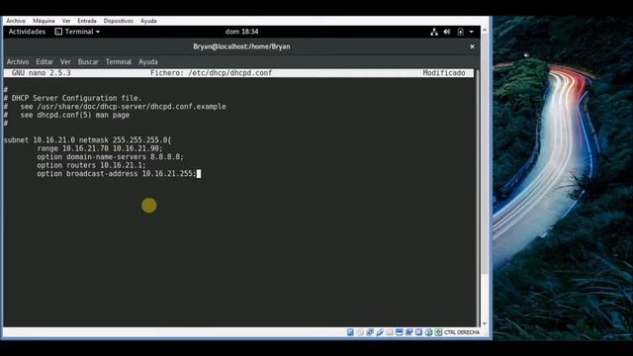Image resolution: width=633 pixels, height=356 pixels.
Task: Click the Terminal icon next to Terminal label
Action: (x=58, y=32)
